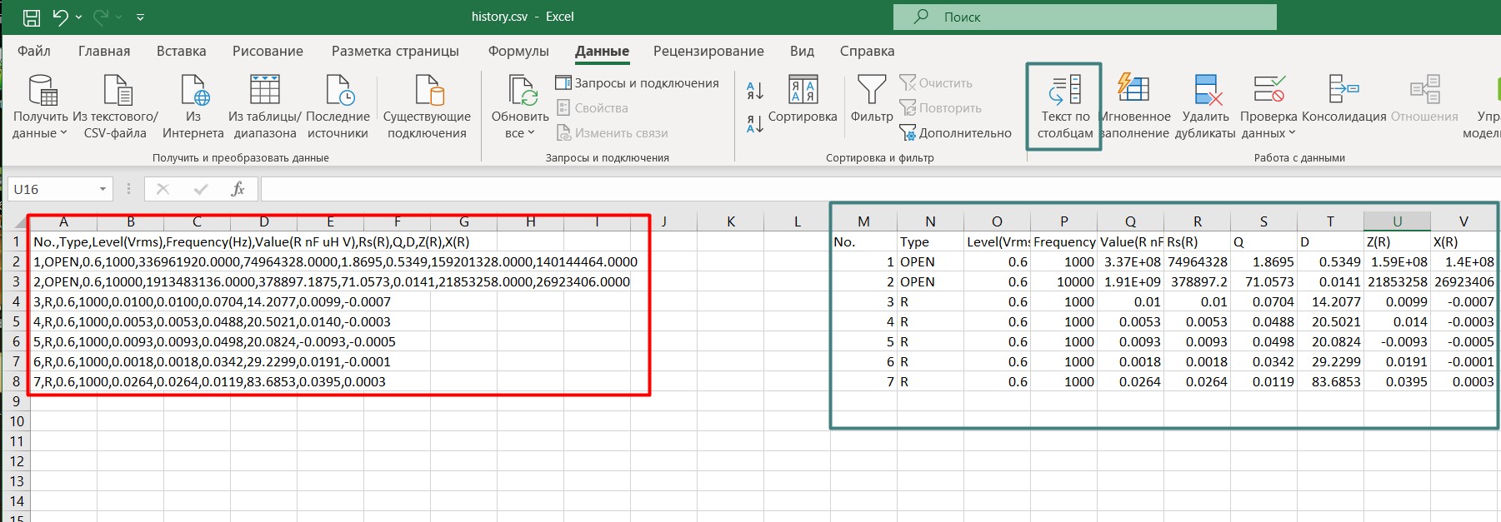Screen dimensions: 1501x522
Task: Click the Remove Duplicates icon
Action: [1206, 90]
